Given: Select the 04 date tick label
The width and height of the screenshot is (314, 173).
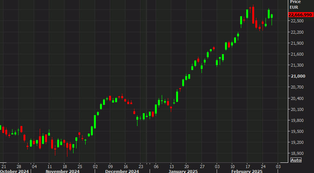Looking at the screenshot, I should tap(34, 167).
